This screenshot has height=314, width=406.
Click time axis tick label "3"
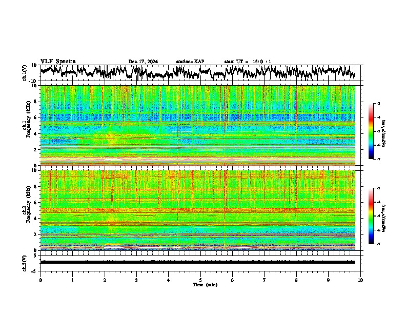(136, 280)
